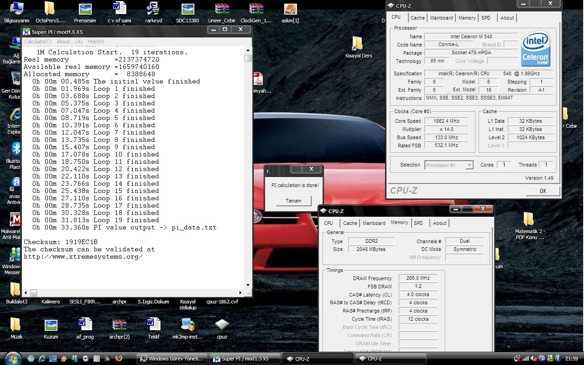Open the Matematik 2 PDF Konu folder

pyautogui.click(x=529, y=225)
